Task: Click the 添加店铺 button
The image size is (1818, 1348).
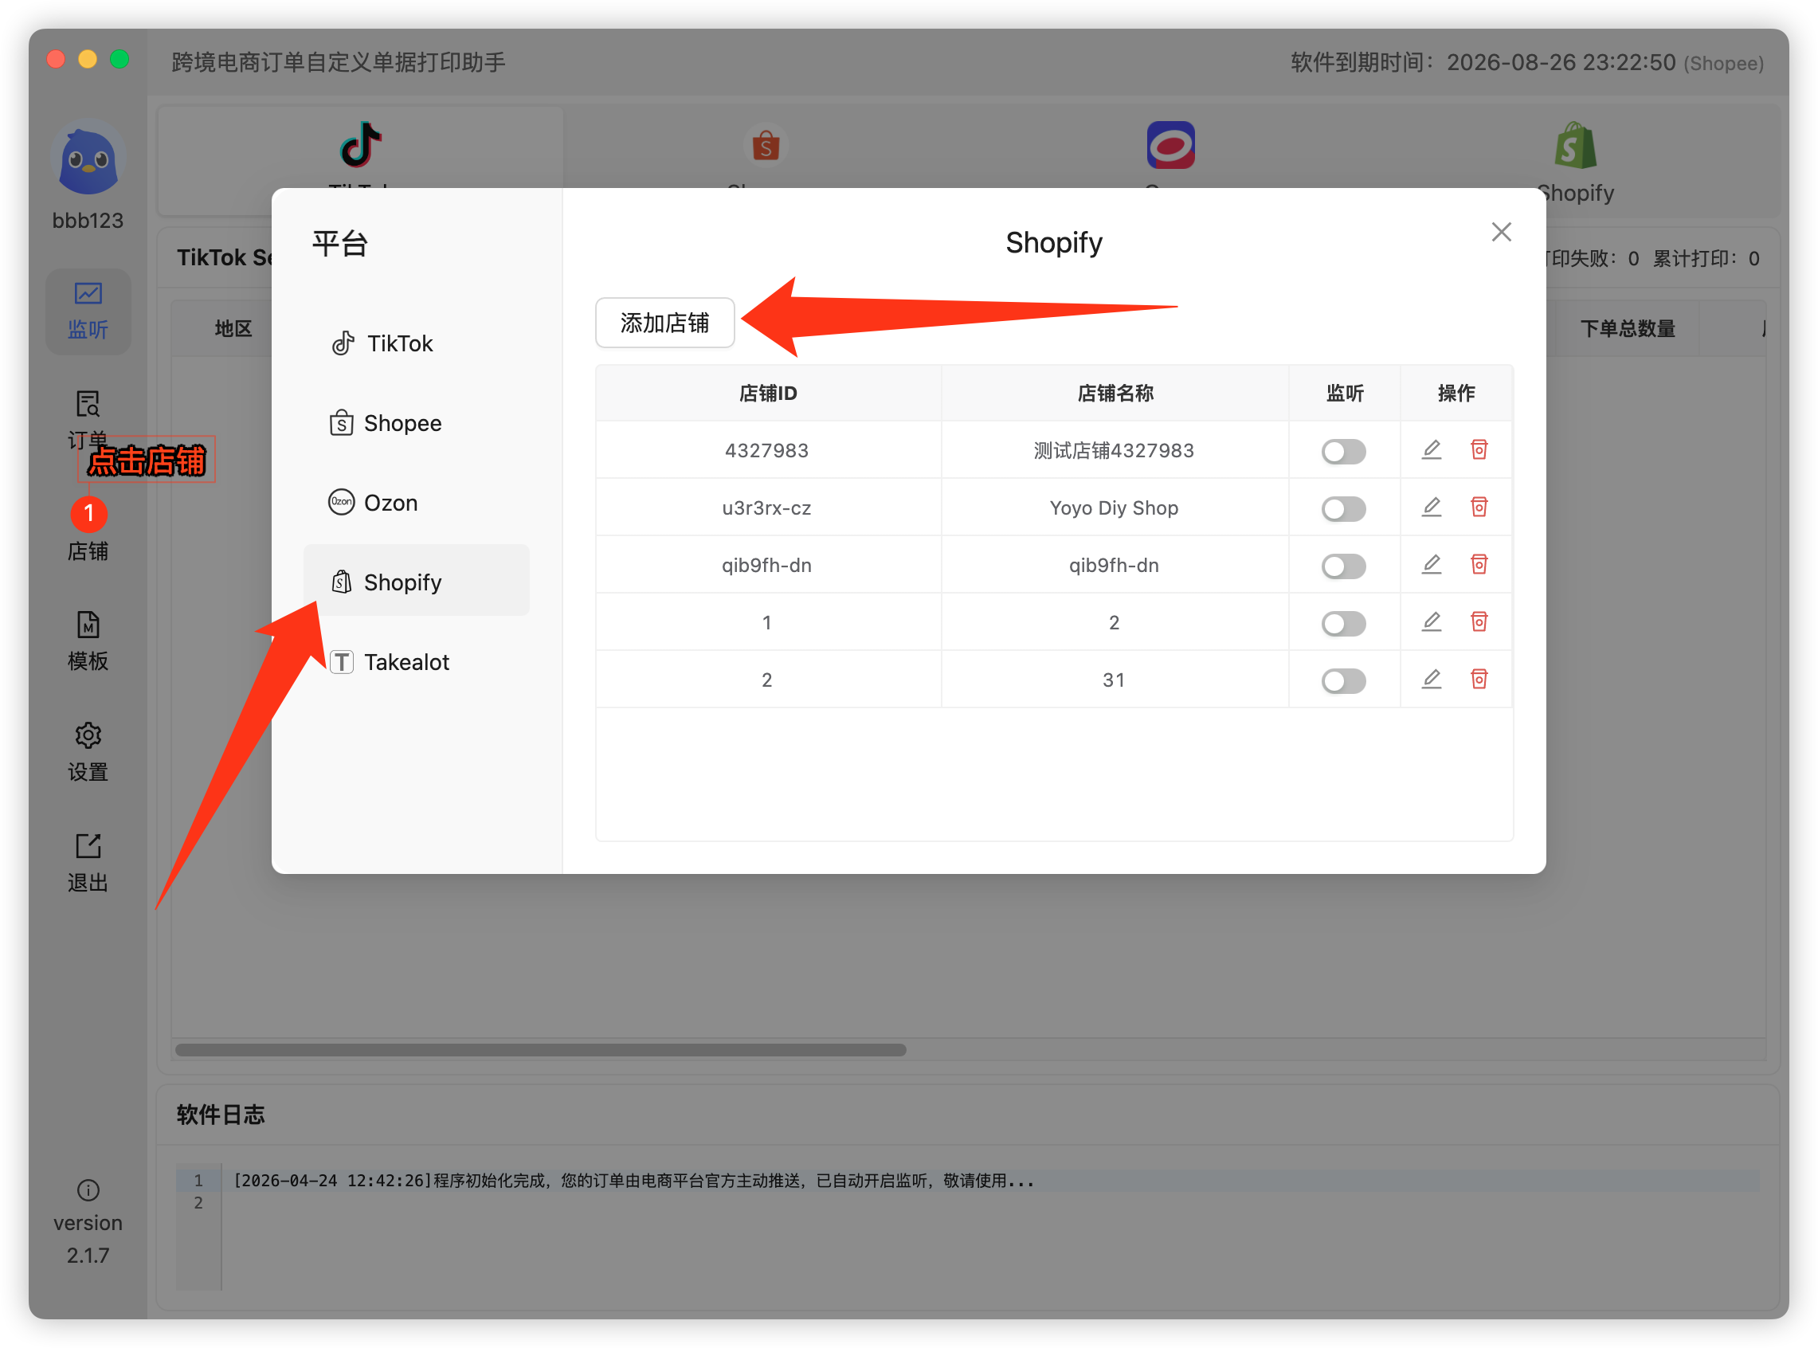Action: point(664,323)
